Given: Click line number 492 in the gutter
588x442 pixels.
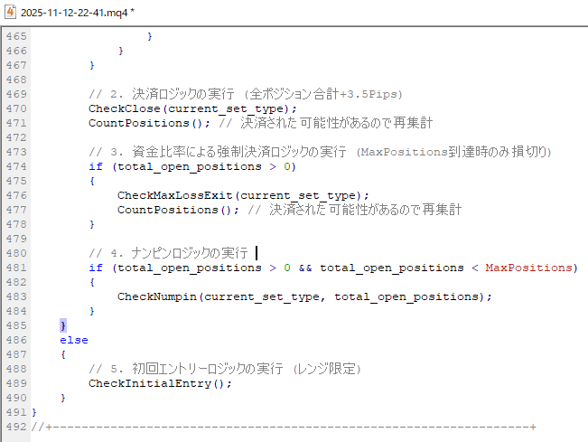Looking at the screenshot, I should click(x=14, y=426).
